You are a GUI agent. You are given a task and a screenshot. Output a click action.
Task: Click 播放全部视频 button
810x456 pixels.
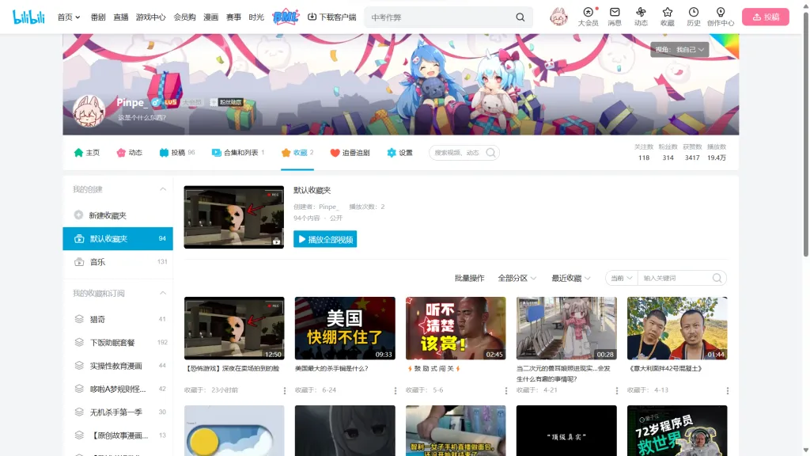(x=325, y=239)
